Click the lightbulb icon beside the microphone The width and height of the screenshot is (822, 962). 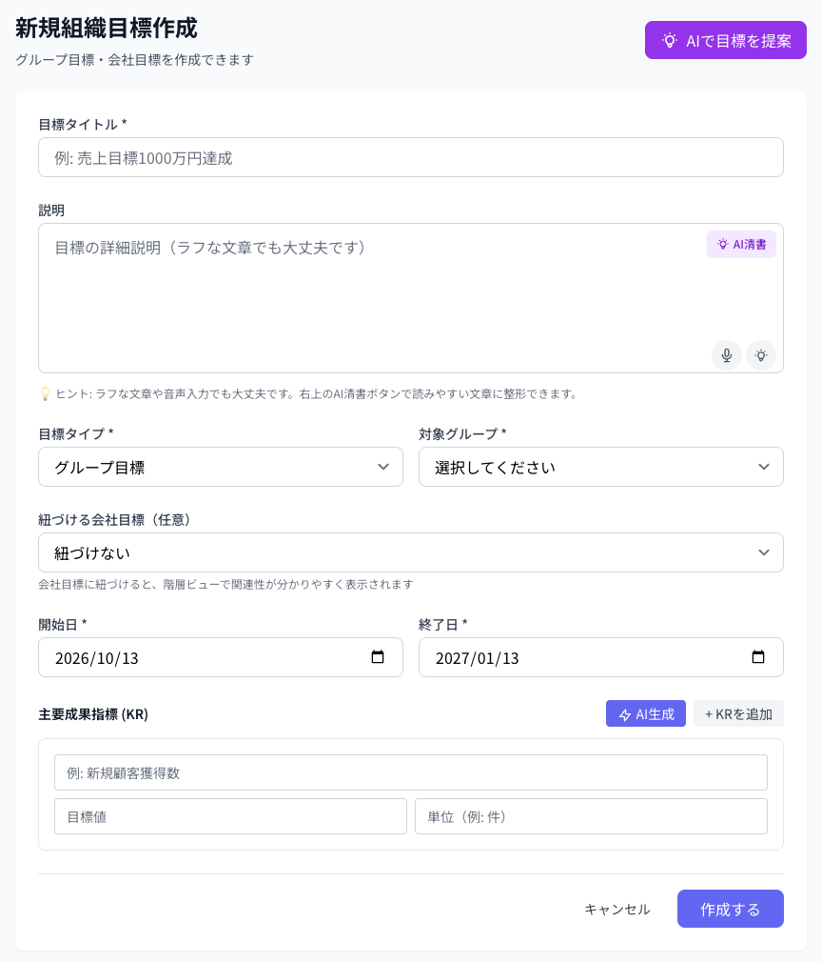761,355
